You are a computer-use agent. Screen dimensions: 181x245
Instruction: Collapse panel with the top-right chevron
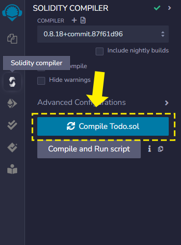[170, 8]
